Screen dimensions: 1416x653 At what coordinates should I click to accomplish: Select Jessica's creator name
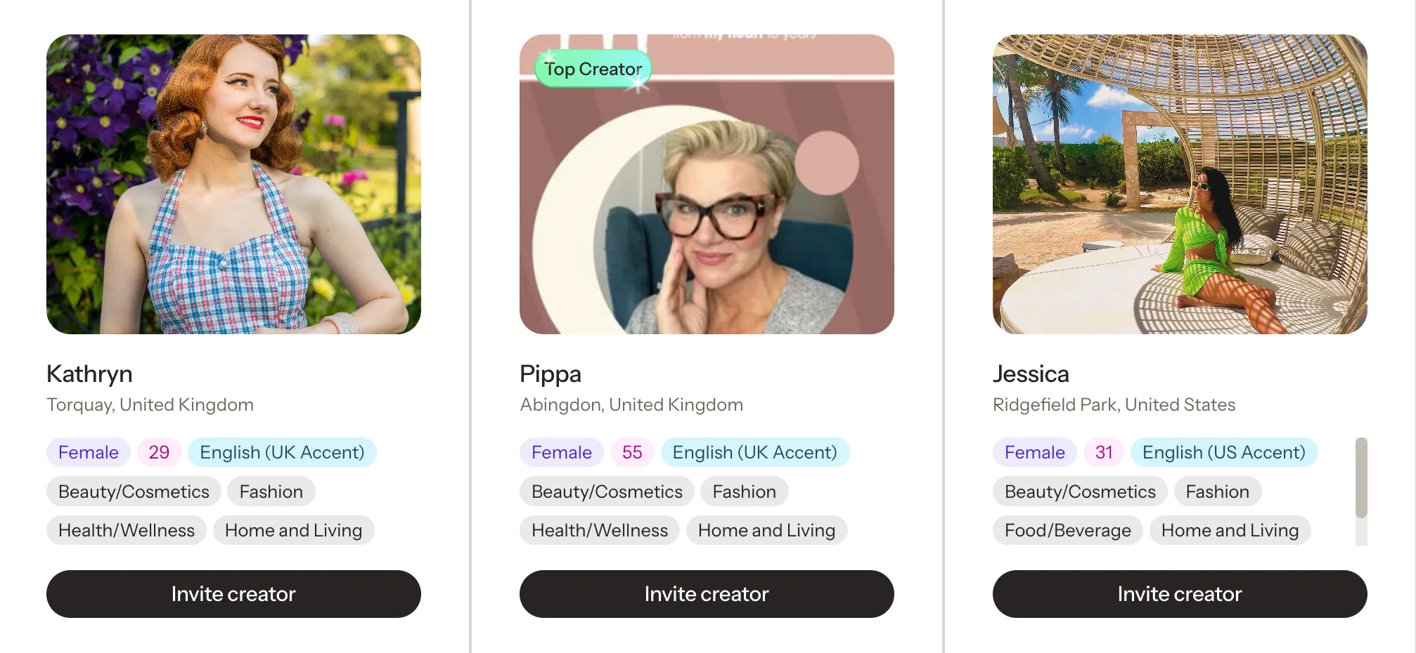(x=1031, y=374)
